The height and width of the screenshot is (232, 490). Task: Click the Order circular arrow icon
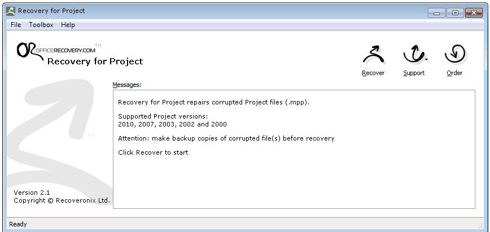454,55
